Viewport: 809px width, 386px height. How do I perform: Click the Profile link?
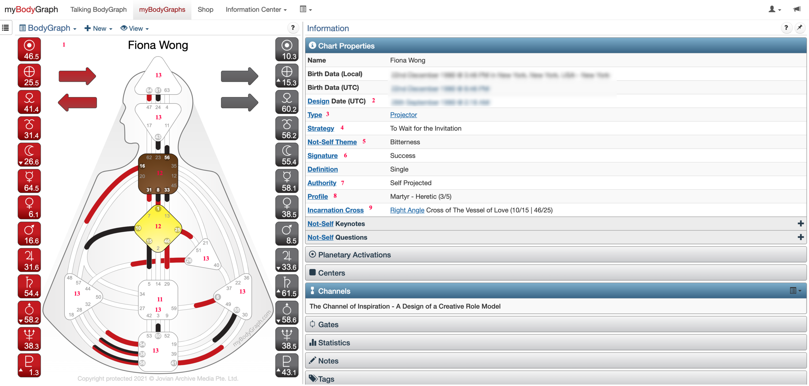point(317,197)
